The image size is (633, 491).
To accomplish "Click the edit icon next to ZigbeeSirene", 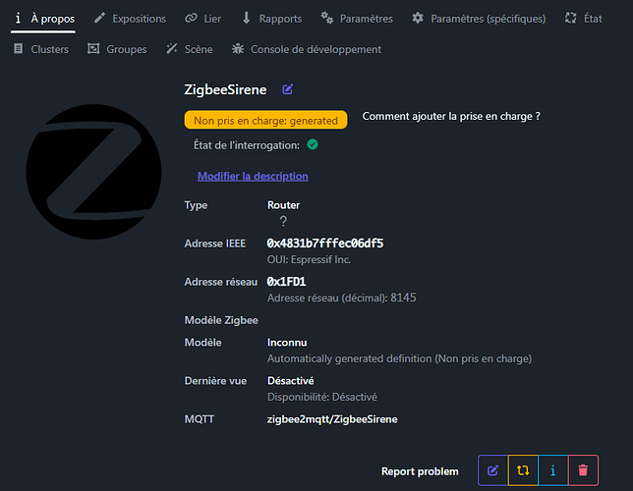I will pyautogui.click(x=288, y=89).
